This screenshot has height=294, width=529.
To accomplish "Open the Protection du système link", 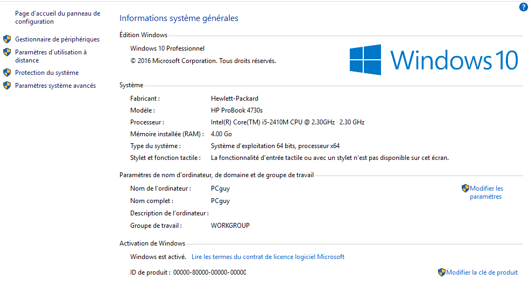I will point(47,73).
